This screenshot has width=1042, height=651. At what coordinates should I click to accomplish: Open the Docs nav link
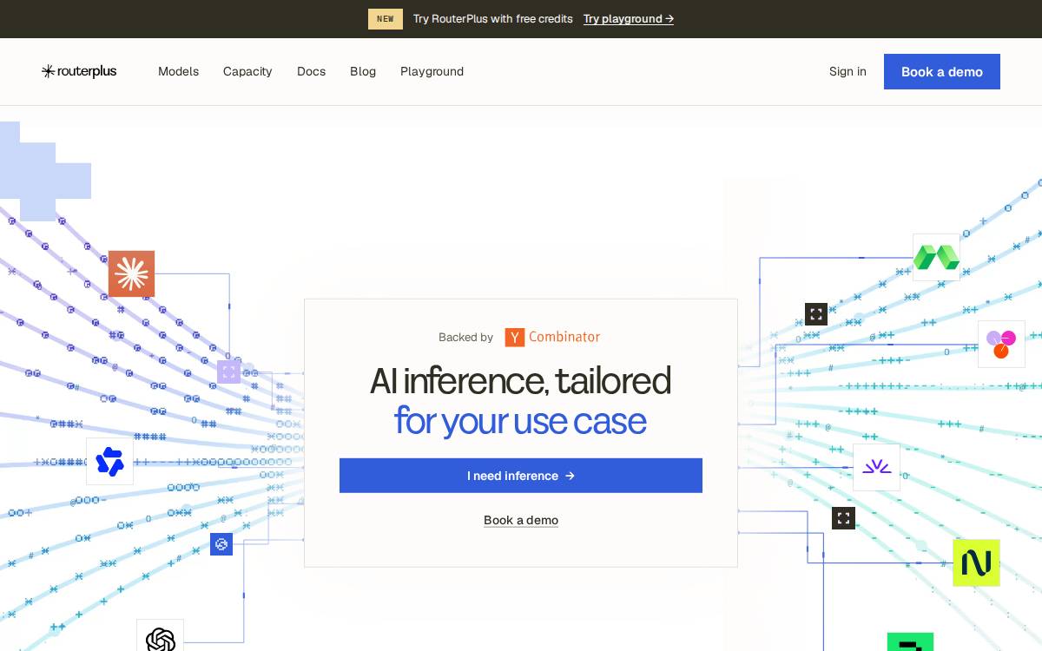click(311, 71)
